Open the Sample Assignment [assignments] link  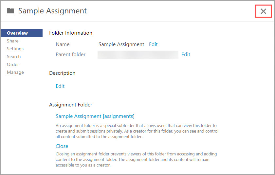95,116
